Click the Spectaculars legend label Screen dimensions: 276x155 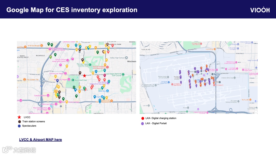point(29,126)
